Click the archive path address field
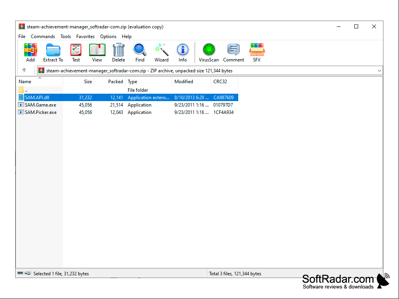Viewport: 399px width, 299px height. 210,71
